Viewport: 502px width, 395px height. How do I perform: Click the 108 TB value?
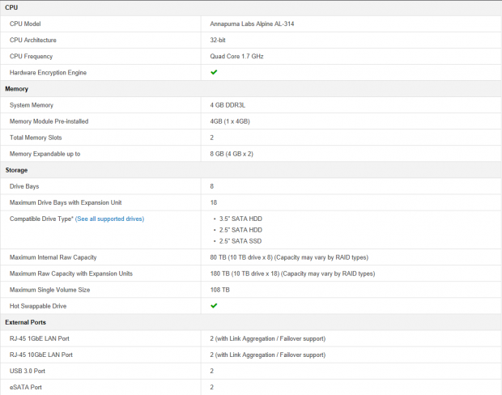pos(220,290)
